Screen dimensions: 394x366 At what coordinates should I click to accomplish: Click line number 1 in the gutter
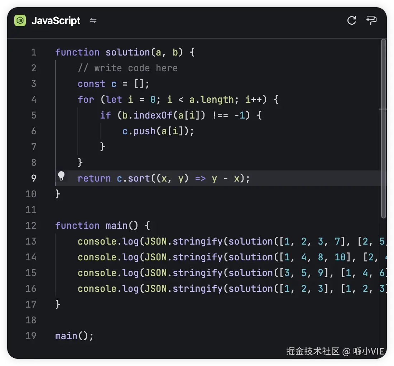point(34,52)
